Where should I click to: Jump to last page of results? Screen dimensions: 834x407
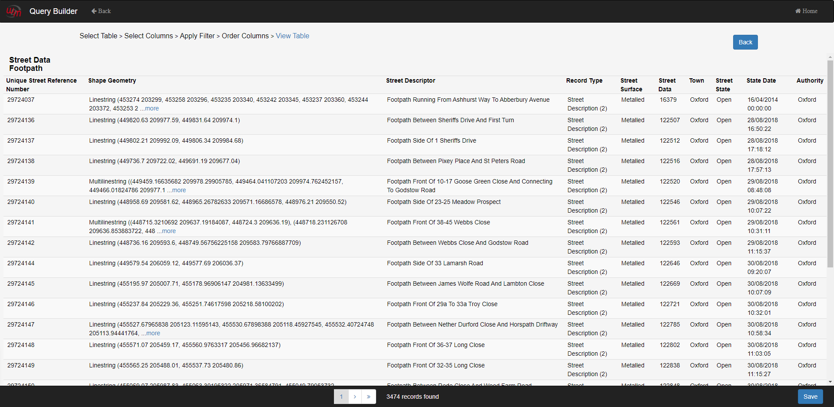coord(368,397)
